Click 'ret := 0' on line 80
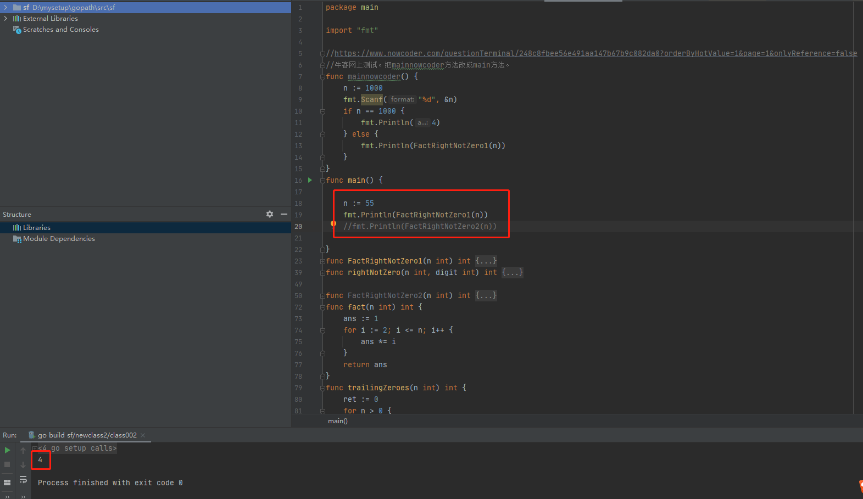The width and height of the screenshot is (863, 499). point(361,399)
